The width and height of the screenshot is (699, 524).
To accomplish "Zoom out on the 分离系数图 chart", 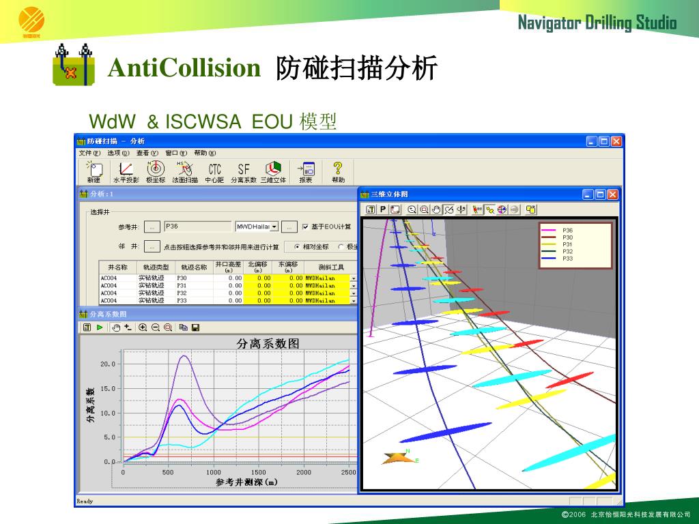I will click(155, 327).
